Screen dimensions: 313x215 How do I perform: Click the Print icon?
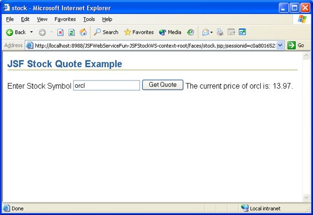pos(220,32)
